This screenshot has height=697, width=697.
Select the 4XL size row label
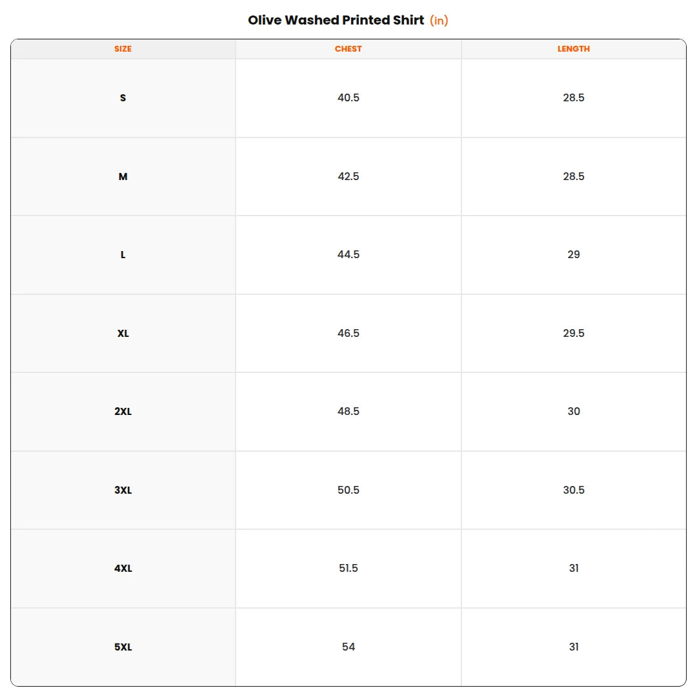[123, 569]
